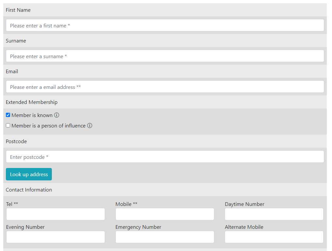Uncheck the Member is known checkbox
The image size is (332, 251).
(8, 115)
